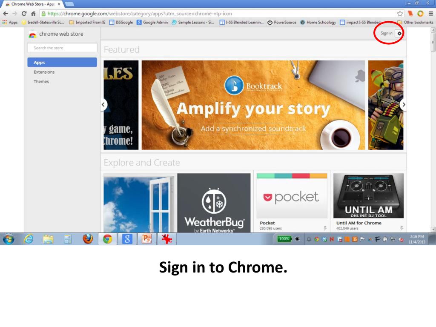Image resolution: width=436 pixels, height=327 pixels.
Task: Click the browser forward arrow
Action: point(15,14)
